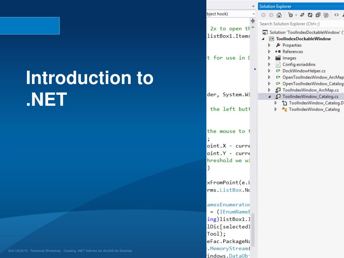
Task: Click the View Code angle-brackets icon
Action: tap(336, 15)
